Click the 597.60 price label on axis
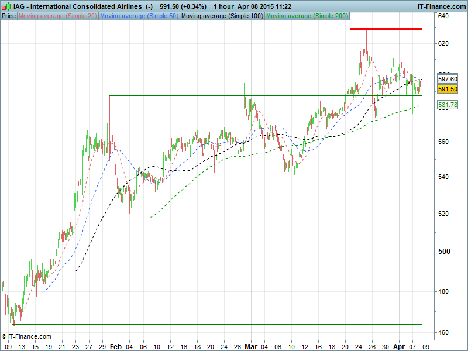 coord(447,79)
